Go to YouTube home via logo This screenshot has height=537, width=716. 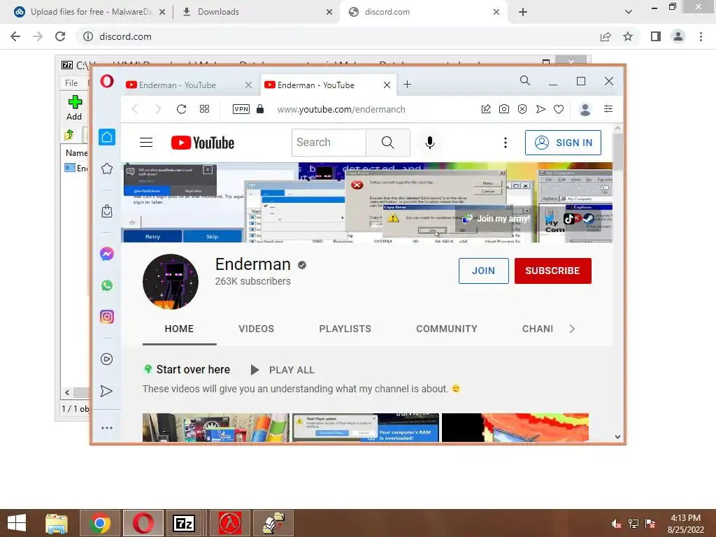pyautogui.click(x=203, y=143)
